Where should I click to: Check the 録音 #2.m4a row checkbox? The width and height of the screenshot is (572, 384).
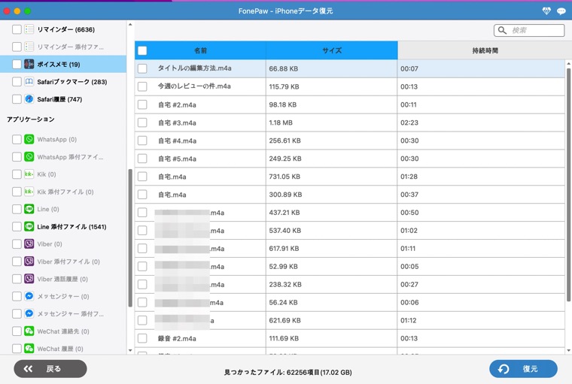[142, 338]
